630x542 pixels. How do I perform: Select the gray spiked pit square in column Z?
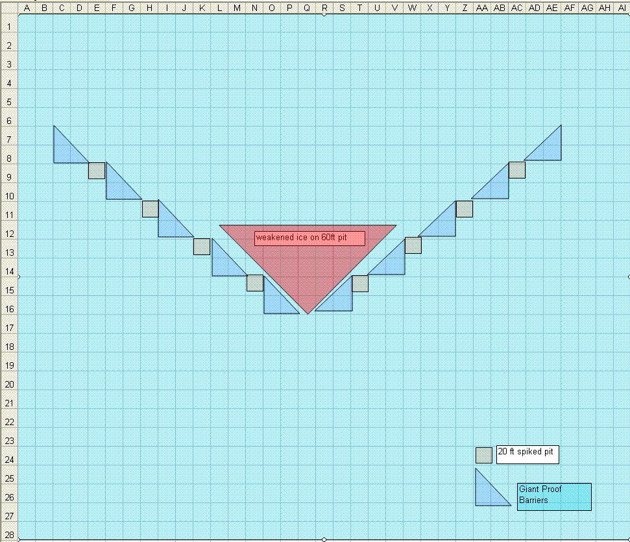click(465, 208)
